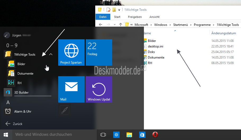Open the Project Spartan tile

click(71, 52)
